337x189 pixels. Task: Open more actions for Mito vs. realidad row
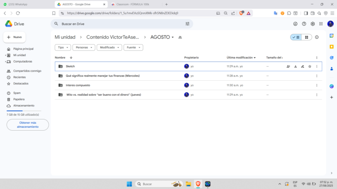click(317, 95)
